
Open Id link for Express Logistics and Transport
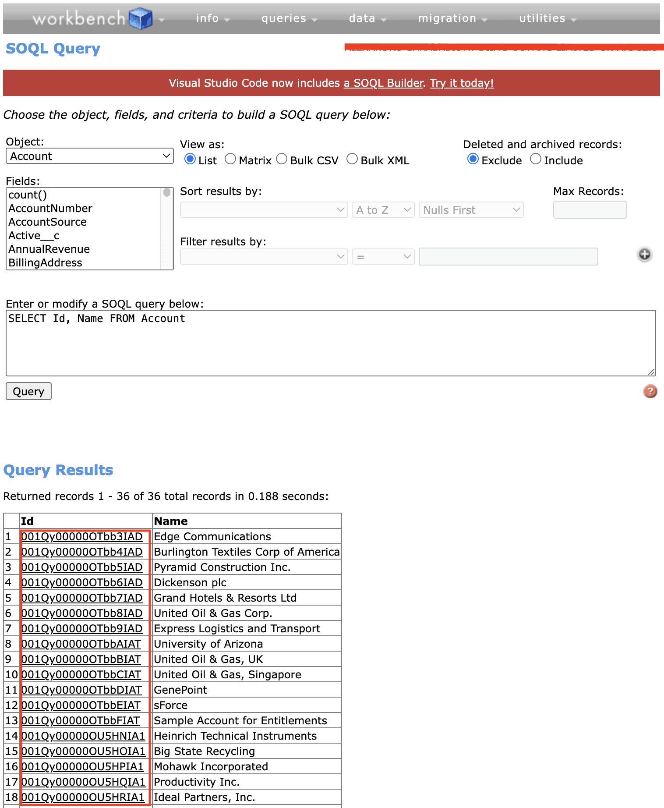82,628
